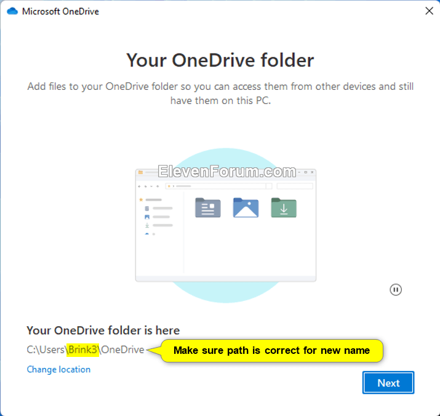440x416 pixels.
Task: Open the Change location link
Action: (58, 369)
